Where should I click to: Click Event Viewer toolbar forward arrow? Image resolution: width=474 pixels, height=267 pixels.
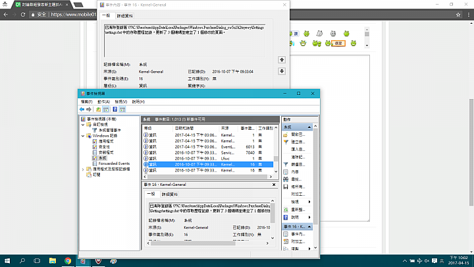pos(89,109)
